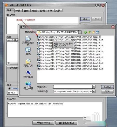Click video file icon of hdpop5-6
Viewport: 117px width, 127px height.
coord(39,60)
